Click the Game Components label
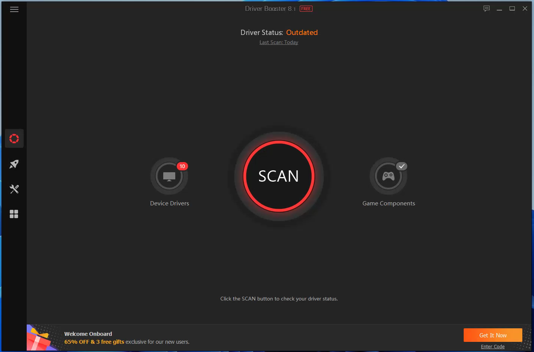The width and height of the screenshot is (534, 352). point(389,203)
